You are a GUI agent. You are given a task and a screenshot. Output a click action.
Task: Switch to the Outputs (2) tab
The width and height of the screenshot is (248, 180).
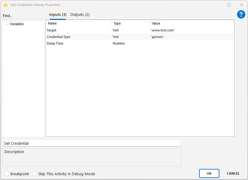pyautogui.click(x=80, y=15)
